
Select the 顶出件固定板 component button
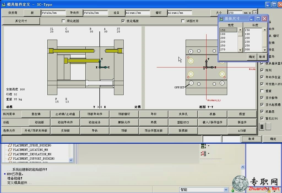(x=154, y=131)
